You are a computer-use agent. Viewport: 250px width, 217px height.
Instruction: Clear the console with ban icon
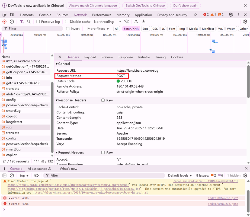tap(12, 175)
